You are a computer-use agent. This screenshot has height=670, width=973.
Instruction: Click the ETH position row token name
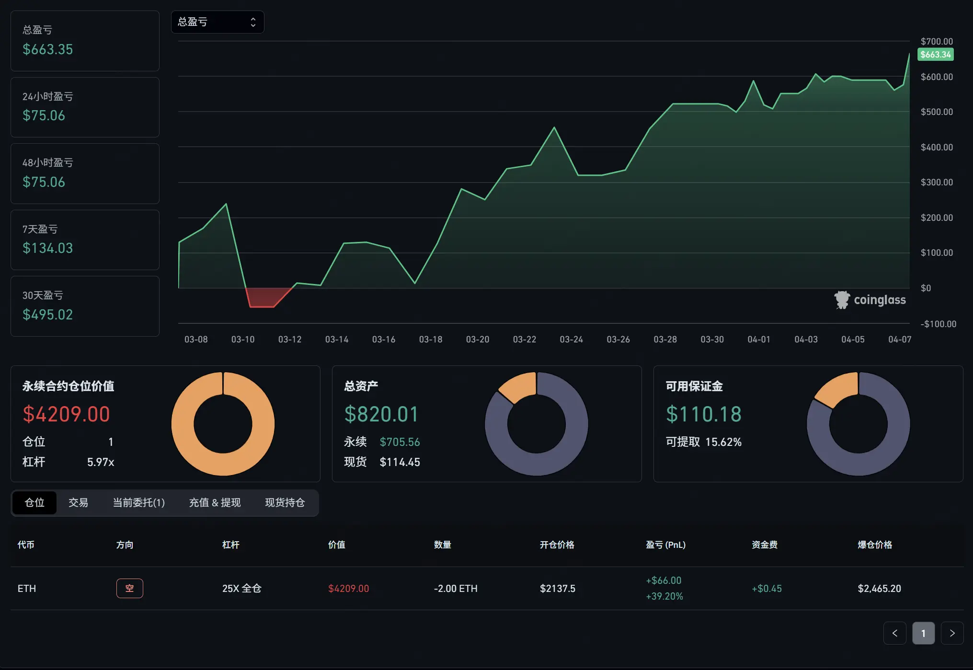pos(27,589)
